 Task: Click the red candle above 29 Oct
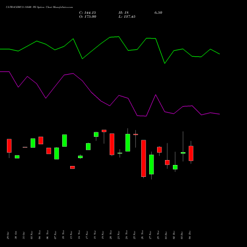(x=9, y=146)
